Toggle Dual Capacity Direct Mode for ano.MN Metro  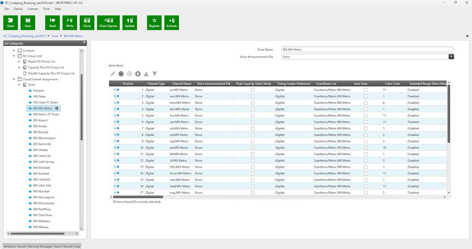tap(253, 96)
